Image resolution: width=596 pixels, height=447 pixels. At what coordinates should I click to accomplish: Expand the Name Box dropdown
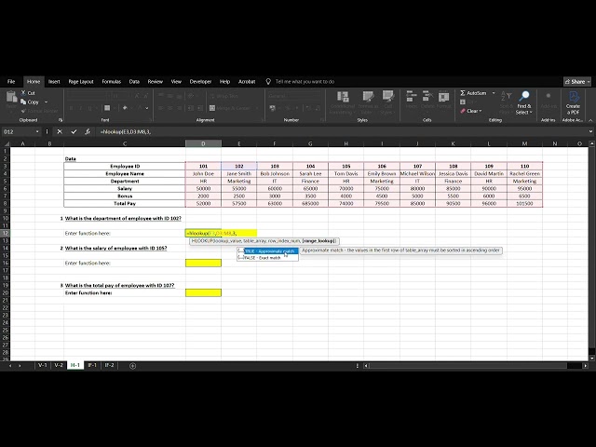37,132
